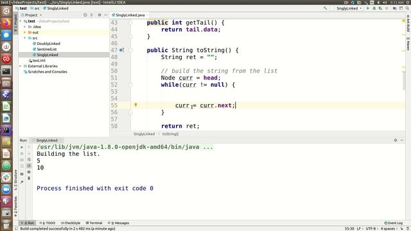This screenshot has height=231, width=411.
Task: Open the Messages tool window
Action: point(119,223)
